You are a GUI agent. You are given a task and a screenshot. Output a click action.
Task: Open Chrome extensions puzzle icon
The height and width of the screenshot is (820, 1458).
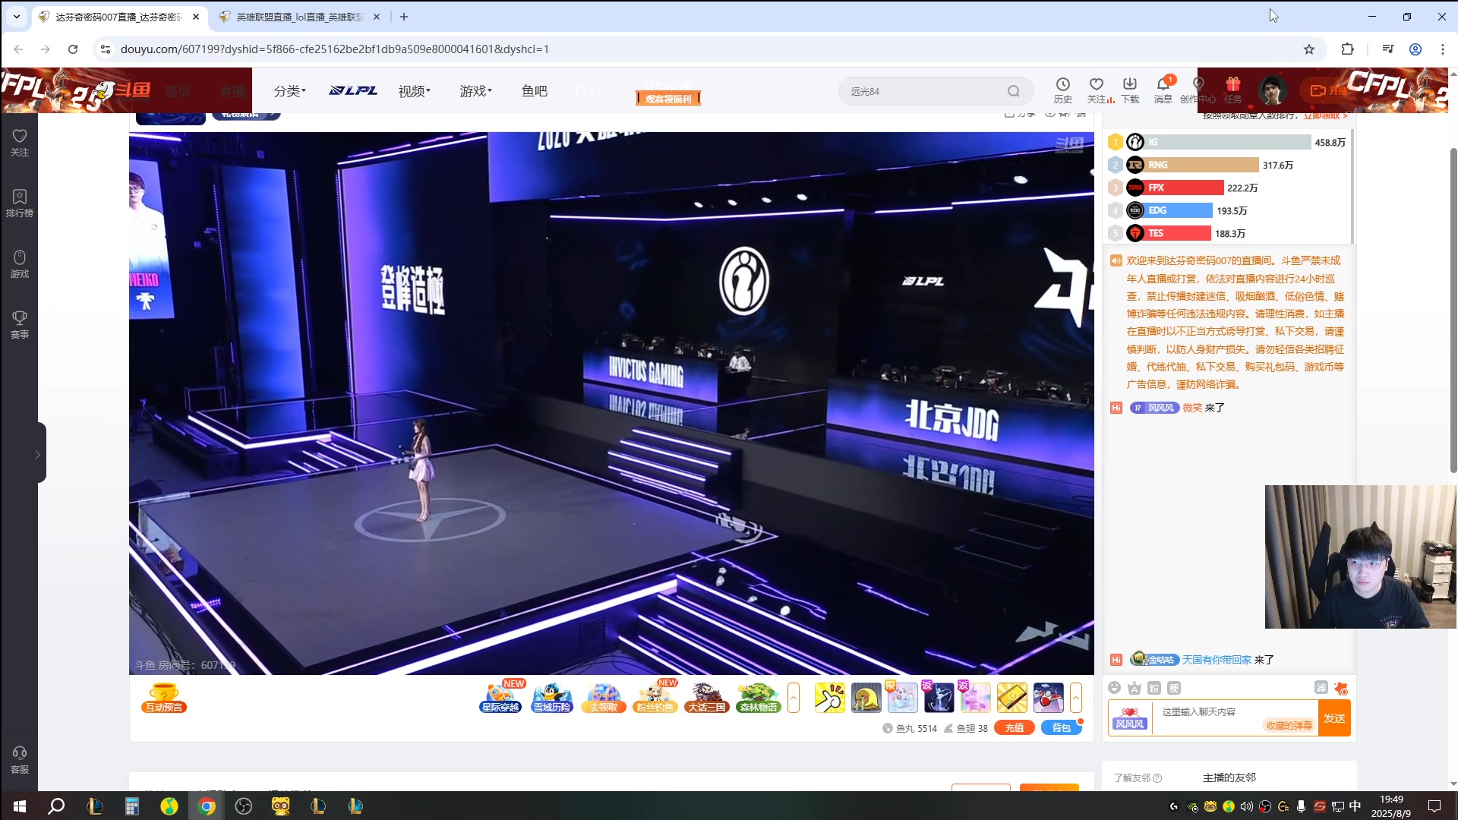1348,49
